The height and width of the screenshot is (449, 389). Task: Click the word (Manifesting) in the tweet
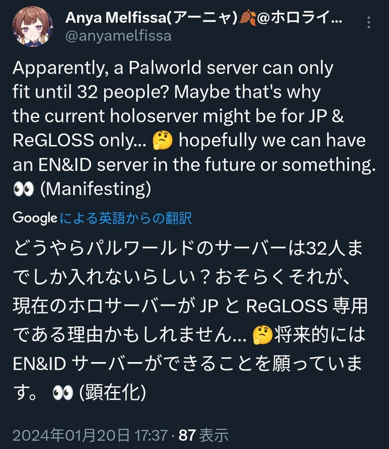click(98, 188)
